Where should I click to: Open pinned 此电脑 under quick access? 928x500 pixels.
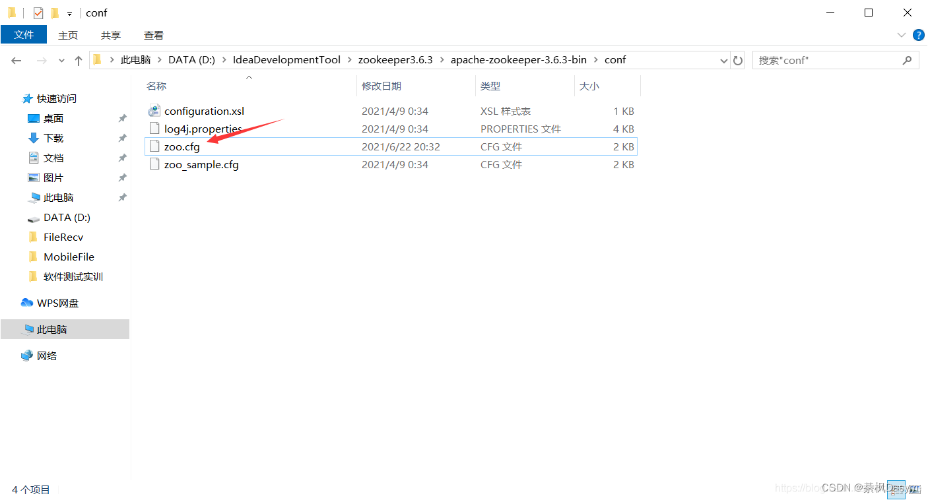click(58, 197)
